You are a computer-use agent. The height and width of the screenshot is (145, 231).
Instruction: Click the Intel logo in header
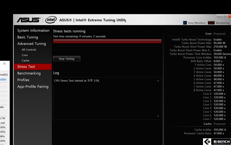point(51,20)
